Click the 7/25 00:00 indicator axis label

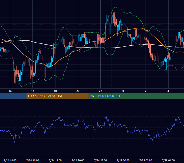[x=123, y=160]
